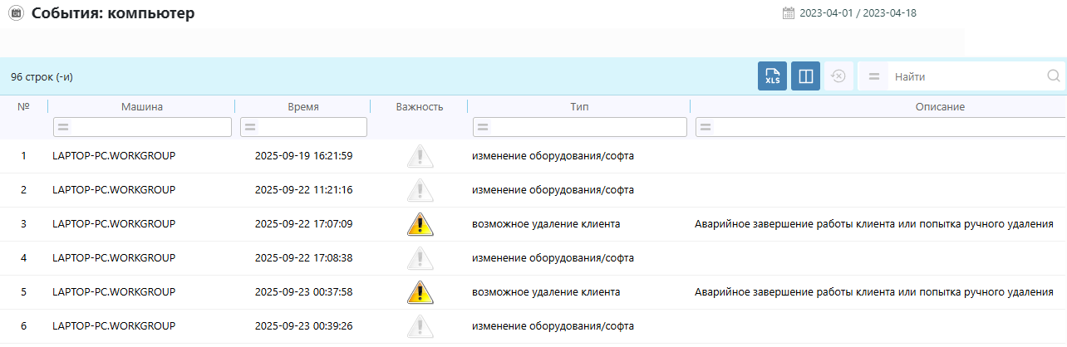Click the events icon beside the page title

pyautogui.click(x=15, y=13)
